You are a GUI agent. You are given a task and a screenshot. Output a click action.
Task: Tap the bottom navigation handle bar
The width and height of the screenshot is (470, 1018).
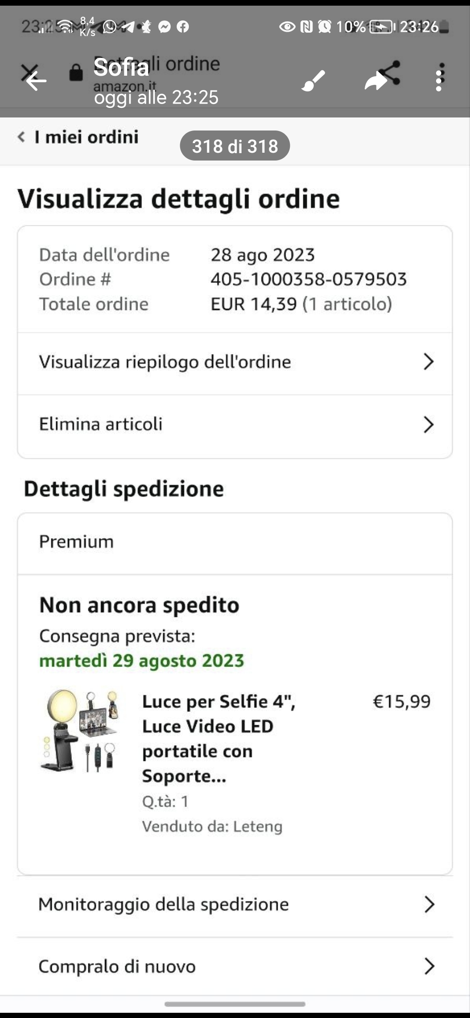pos(235,1005)
